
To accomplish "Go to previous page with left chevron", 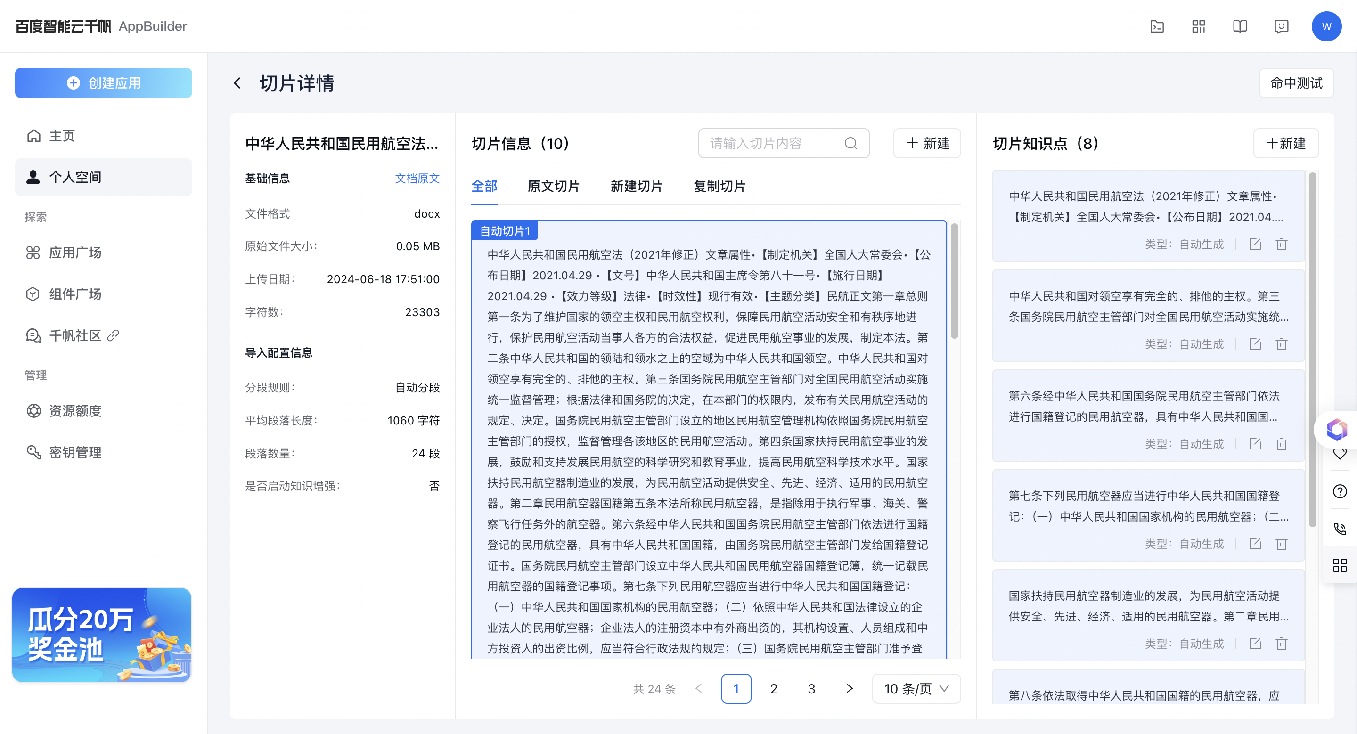I will [x=698, y=689].
